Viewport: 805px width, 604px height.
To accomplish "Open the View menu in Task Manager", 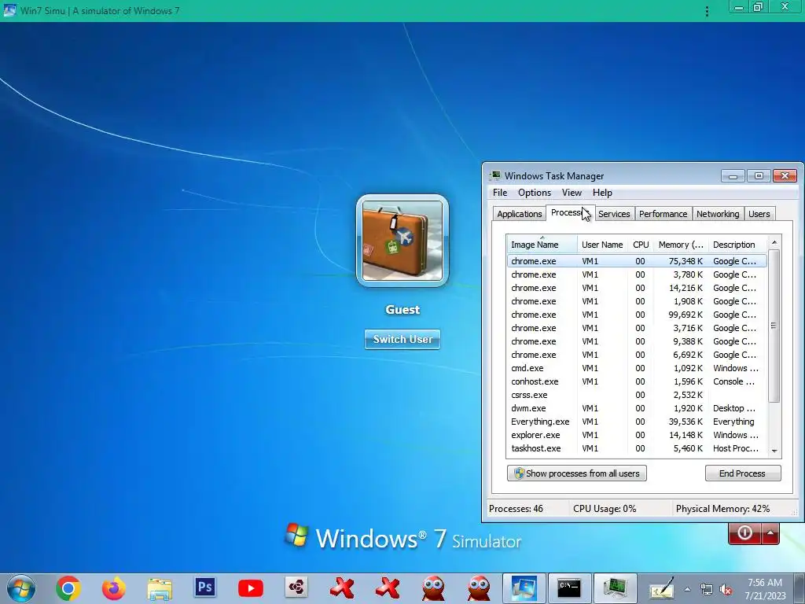I will 572,193.
